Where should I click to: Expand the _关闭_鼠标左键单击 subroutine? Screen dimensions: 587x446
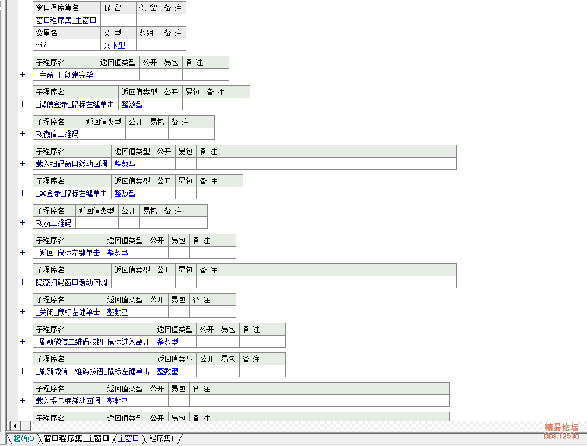[x=22, y=312]
